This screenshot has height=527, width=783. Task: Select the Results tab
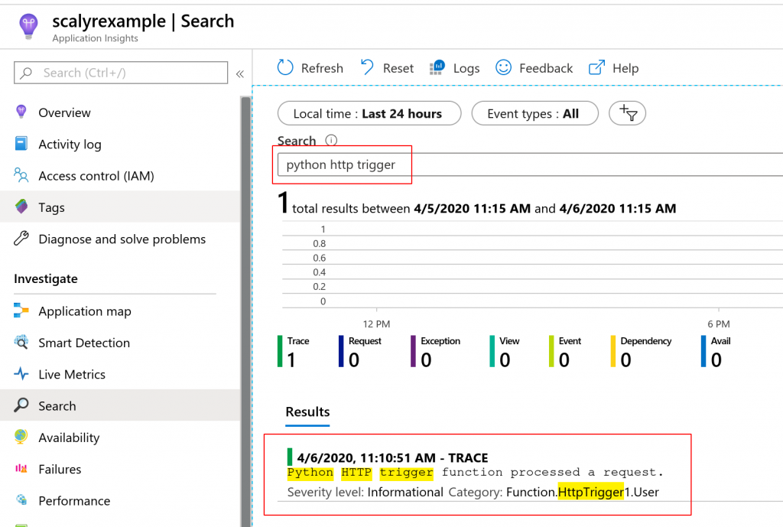tap(307, 412)
